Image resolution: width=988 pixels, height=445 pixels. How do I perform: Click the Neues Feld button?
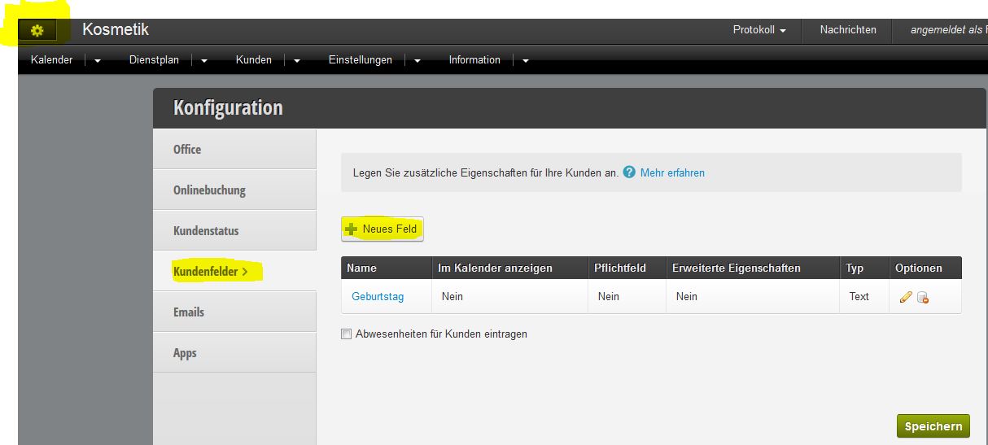coord(382,229)
